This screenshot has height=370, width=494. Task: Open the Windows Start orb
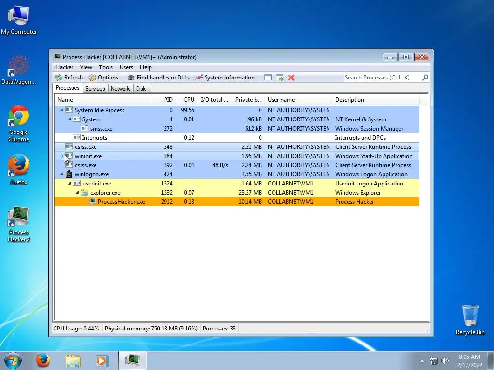tap(13, 360)
